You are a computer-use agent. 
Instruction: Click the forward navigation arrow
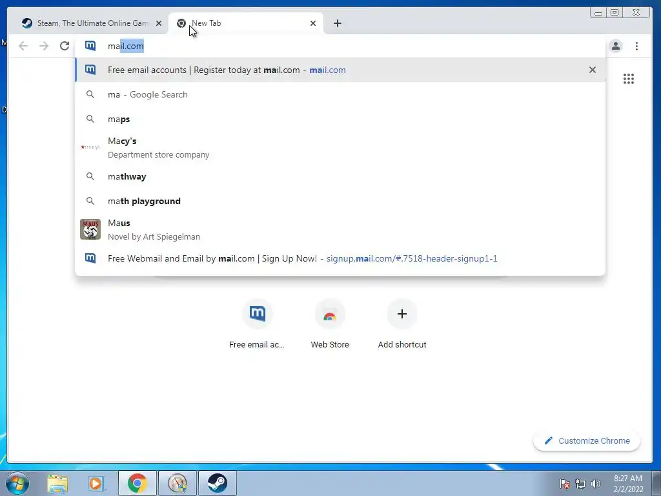pyautogui.click(x=44, y=46)
